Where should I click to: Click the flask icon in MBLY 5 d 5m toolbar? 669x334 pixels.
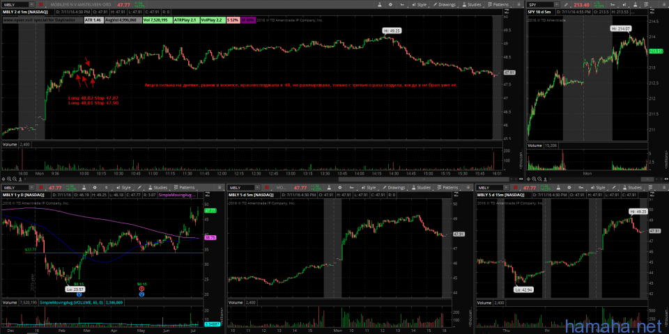click(x=330, y=188)
